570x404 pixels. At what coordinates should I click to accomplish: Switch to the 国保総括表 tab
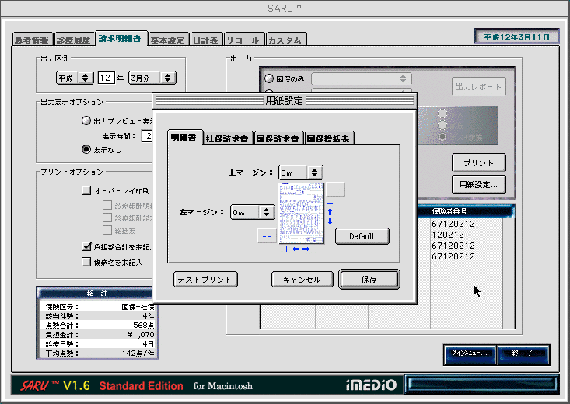pos(328,138)
